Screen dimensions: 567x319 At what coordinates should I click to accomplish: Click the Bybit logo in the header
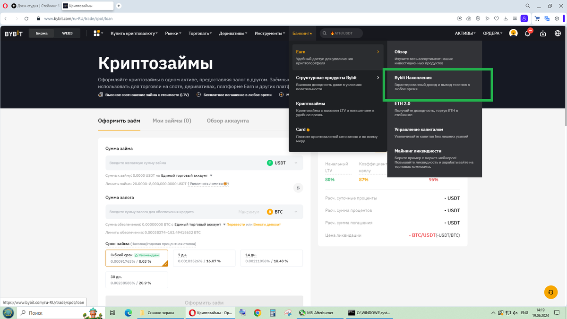click(14, 34)
